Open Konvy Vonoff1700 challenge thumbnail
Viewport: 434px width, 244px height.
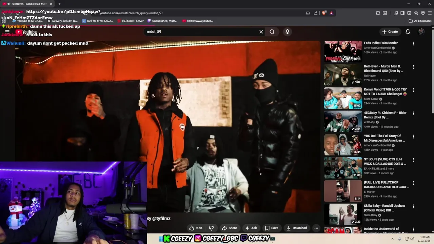click(343, 98)
